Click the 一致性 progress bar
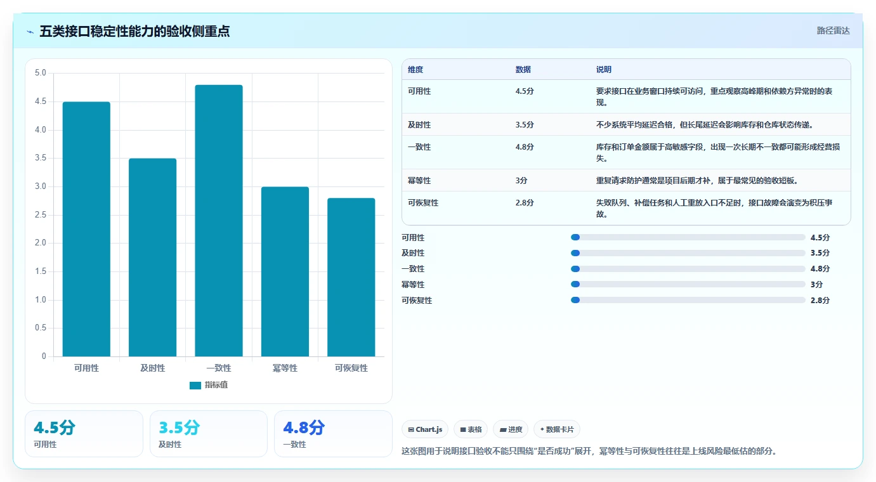Viewport: 876px width, 482px height. pos(688,269)
